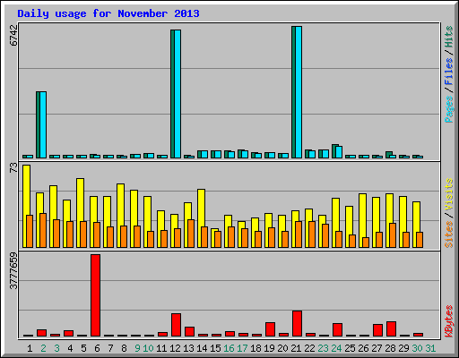Click the 6742 axis value
Screen dimensions: 459x358
pyautogui.click(x=13, y=35)
